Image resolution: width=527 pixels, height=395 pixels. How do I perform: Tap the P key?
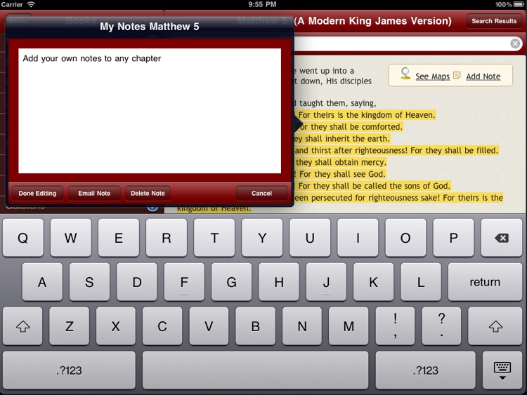click(453, 238)
